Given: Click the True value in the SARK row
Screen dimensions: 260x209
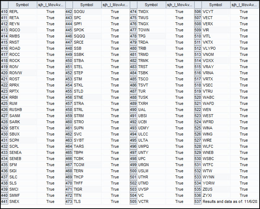Looking at the screenshot, I should pyautogui.click(x=50, y=122).
